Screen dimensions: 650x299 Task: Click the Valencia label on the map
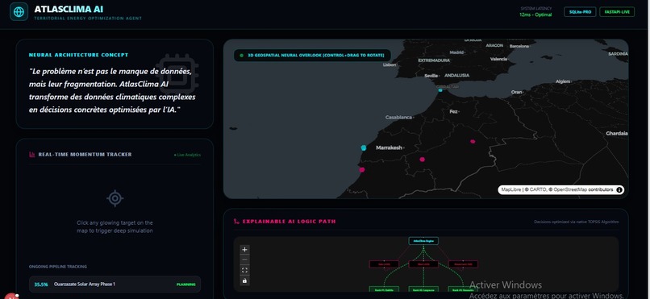[498, 59]
